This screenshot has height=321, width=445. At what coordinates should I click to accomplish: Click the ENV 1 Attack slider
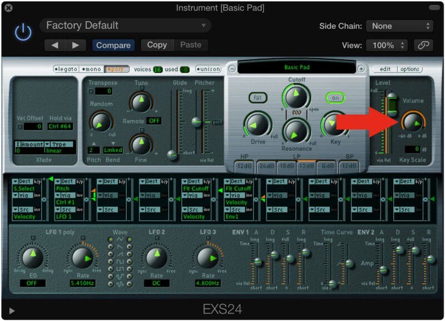point(258,261)
